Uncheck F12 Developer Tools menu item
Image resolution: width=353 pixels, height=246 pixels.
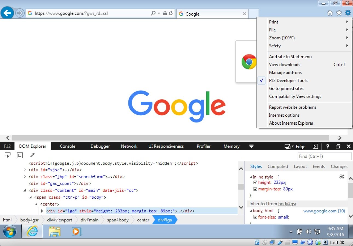[x=288, y=80]
